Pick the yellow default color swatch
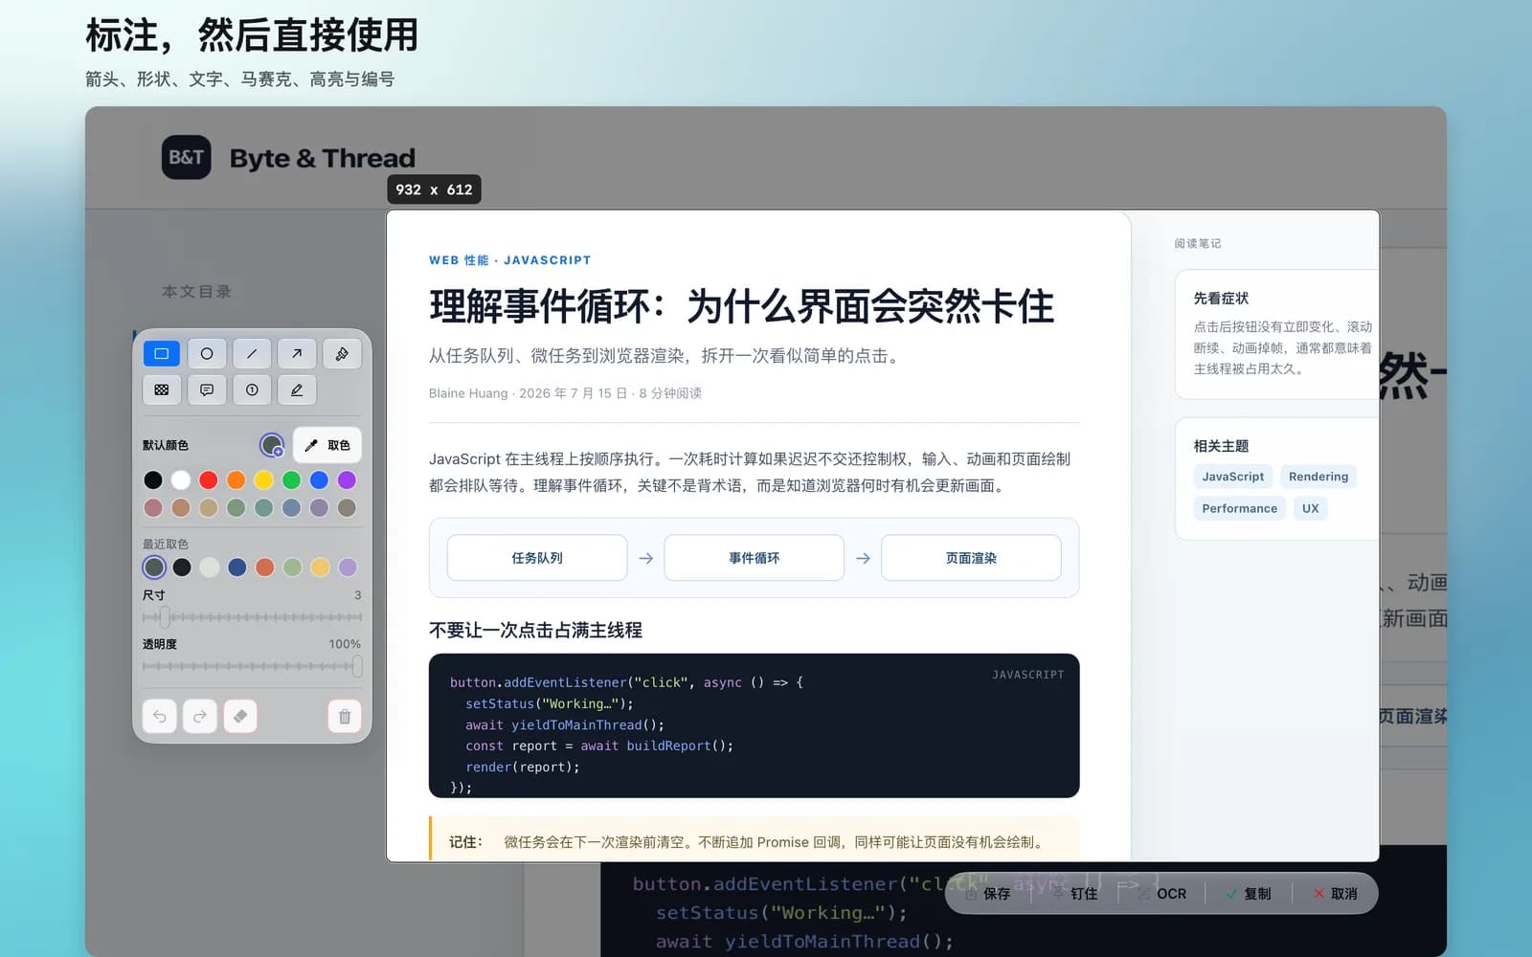Viewport: 1532px width, 957px height. pyautogui.click(x=264, y=479)
